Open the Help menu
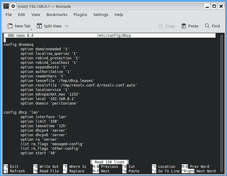The image size is (227, 176). pos(119,14)
